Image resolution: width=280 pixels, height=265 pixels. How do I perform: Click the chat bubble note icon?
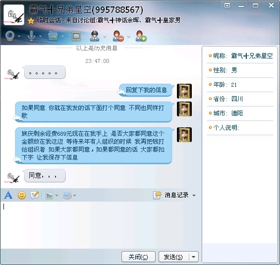(x=35, y=195)
